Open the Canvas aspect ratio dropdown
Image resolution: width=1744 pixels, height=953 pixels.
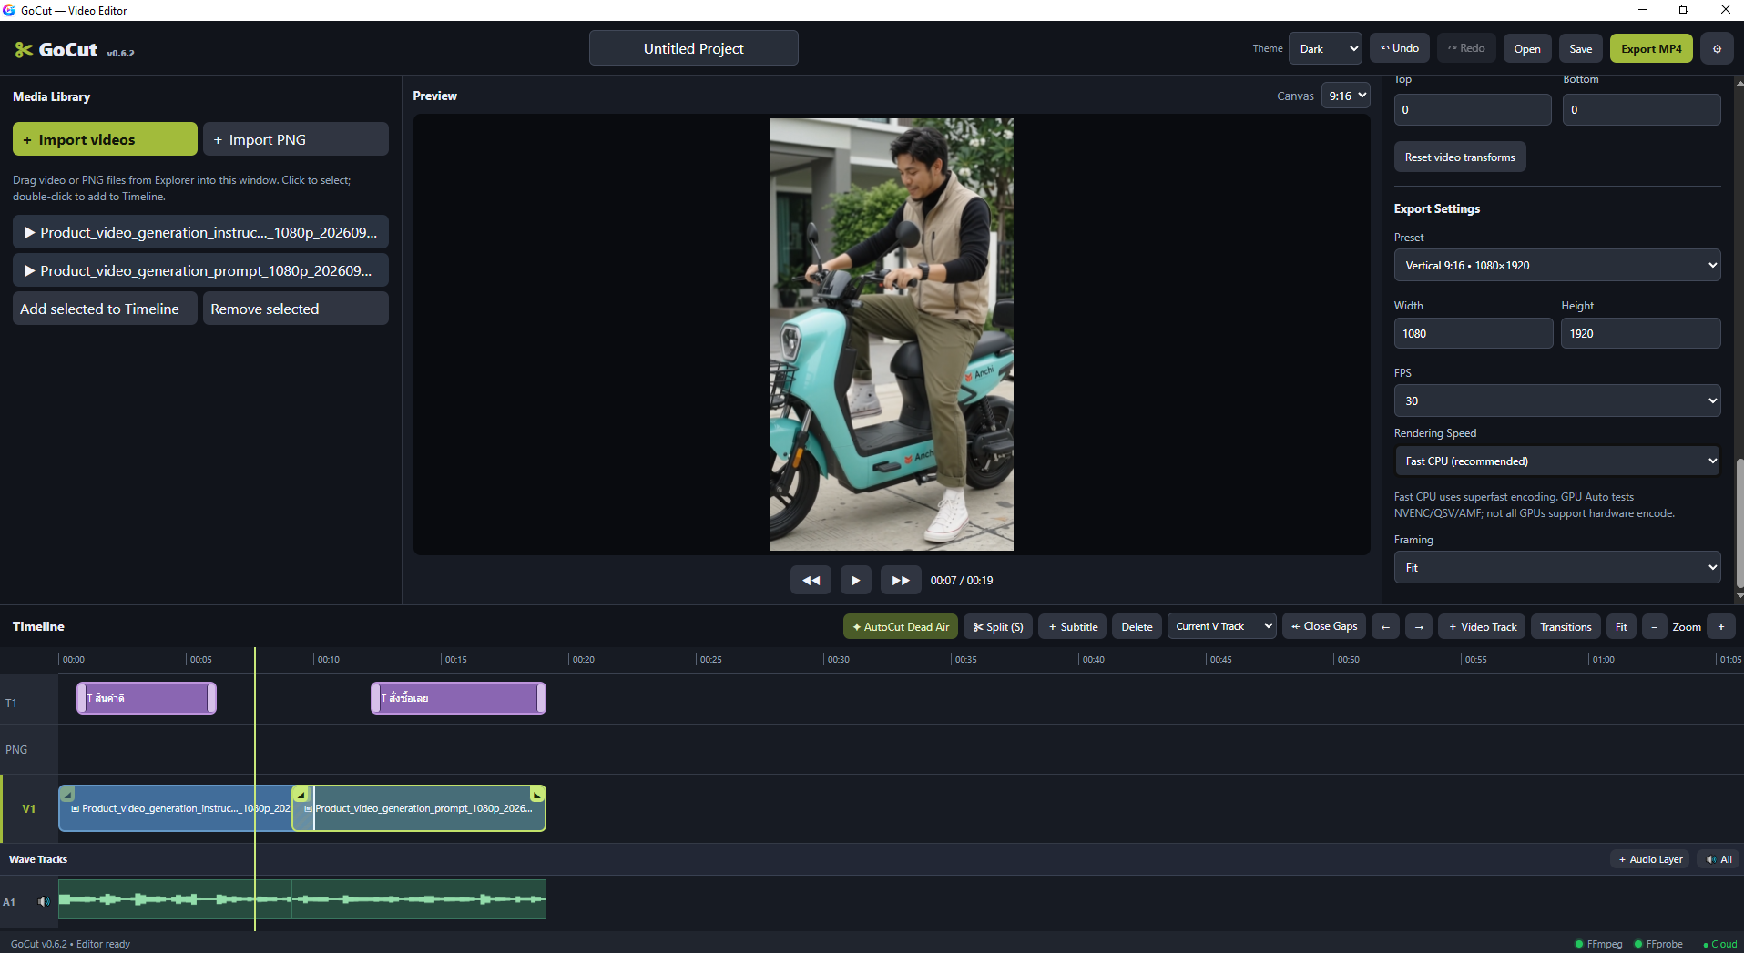tap(1346, 96)
